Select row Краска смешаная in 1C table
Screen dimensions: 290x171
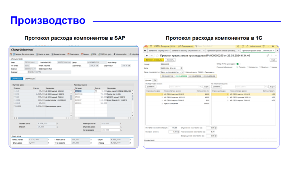point(177,104)
